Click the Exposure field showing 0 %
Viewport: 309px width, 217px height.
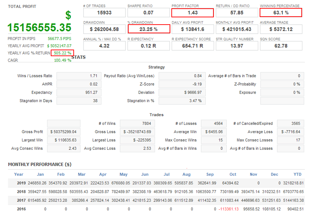[x=282, y=93]
